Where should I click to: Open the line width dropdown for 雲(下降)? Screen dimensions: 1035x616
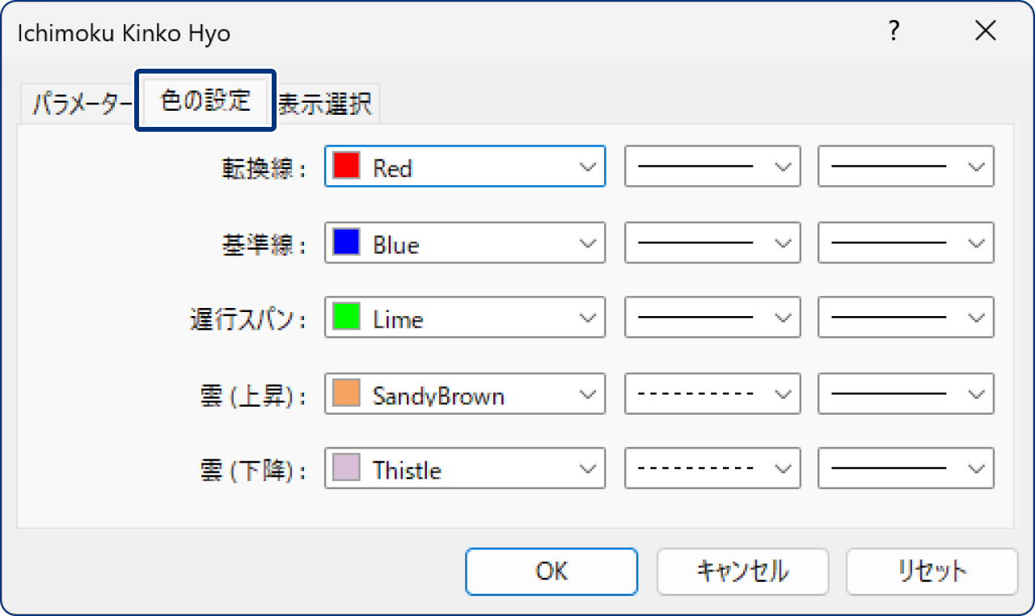pyautogui.click(x=905, y=468)
